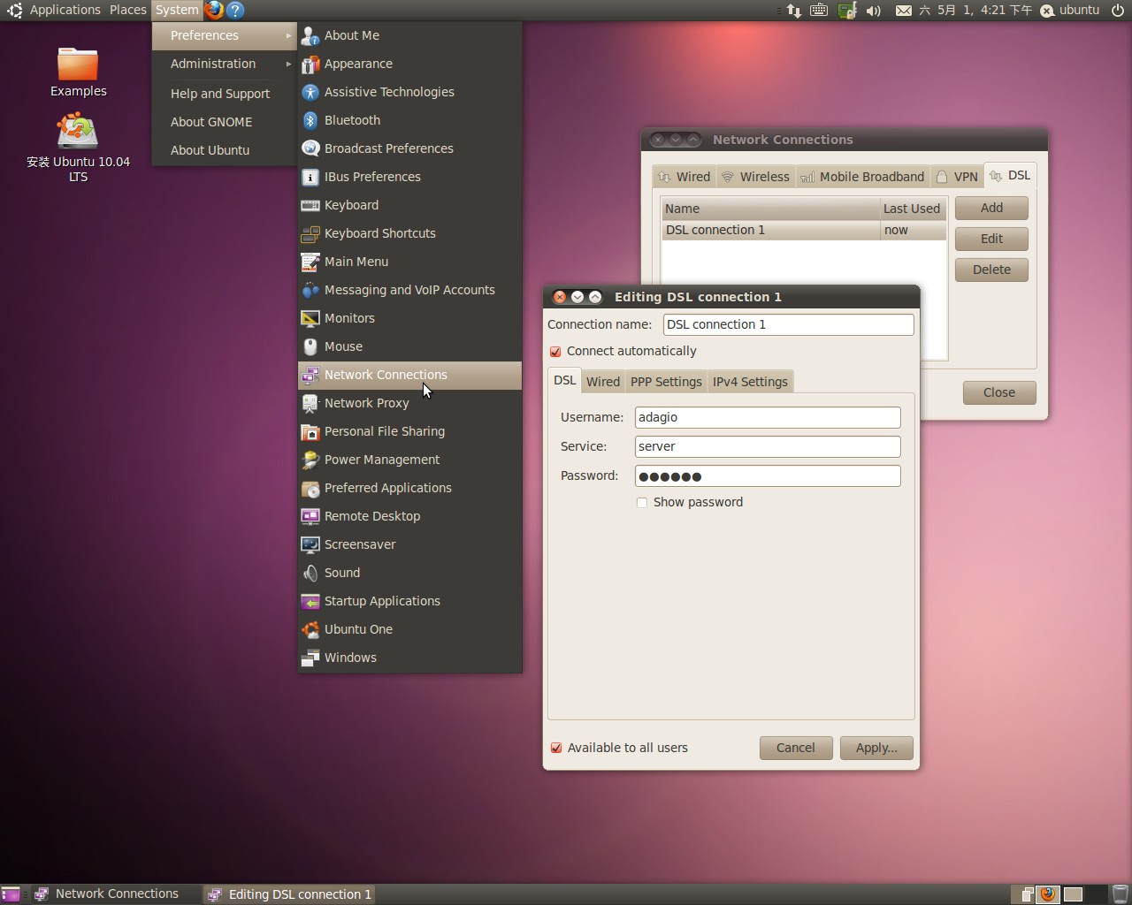
Task: Switch to PPP Settings tab
Action: (x=666, y=382)
